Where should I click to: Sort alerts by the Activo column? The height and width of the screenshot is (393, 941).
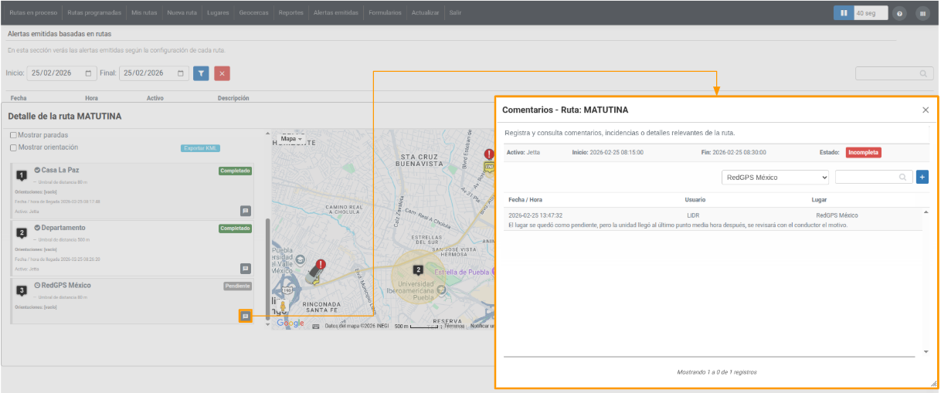[155, 98]
